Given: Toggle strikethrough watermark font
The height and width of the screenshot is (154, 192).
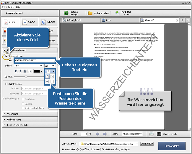Looking at the screenshot, I should [30, 71].
